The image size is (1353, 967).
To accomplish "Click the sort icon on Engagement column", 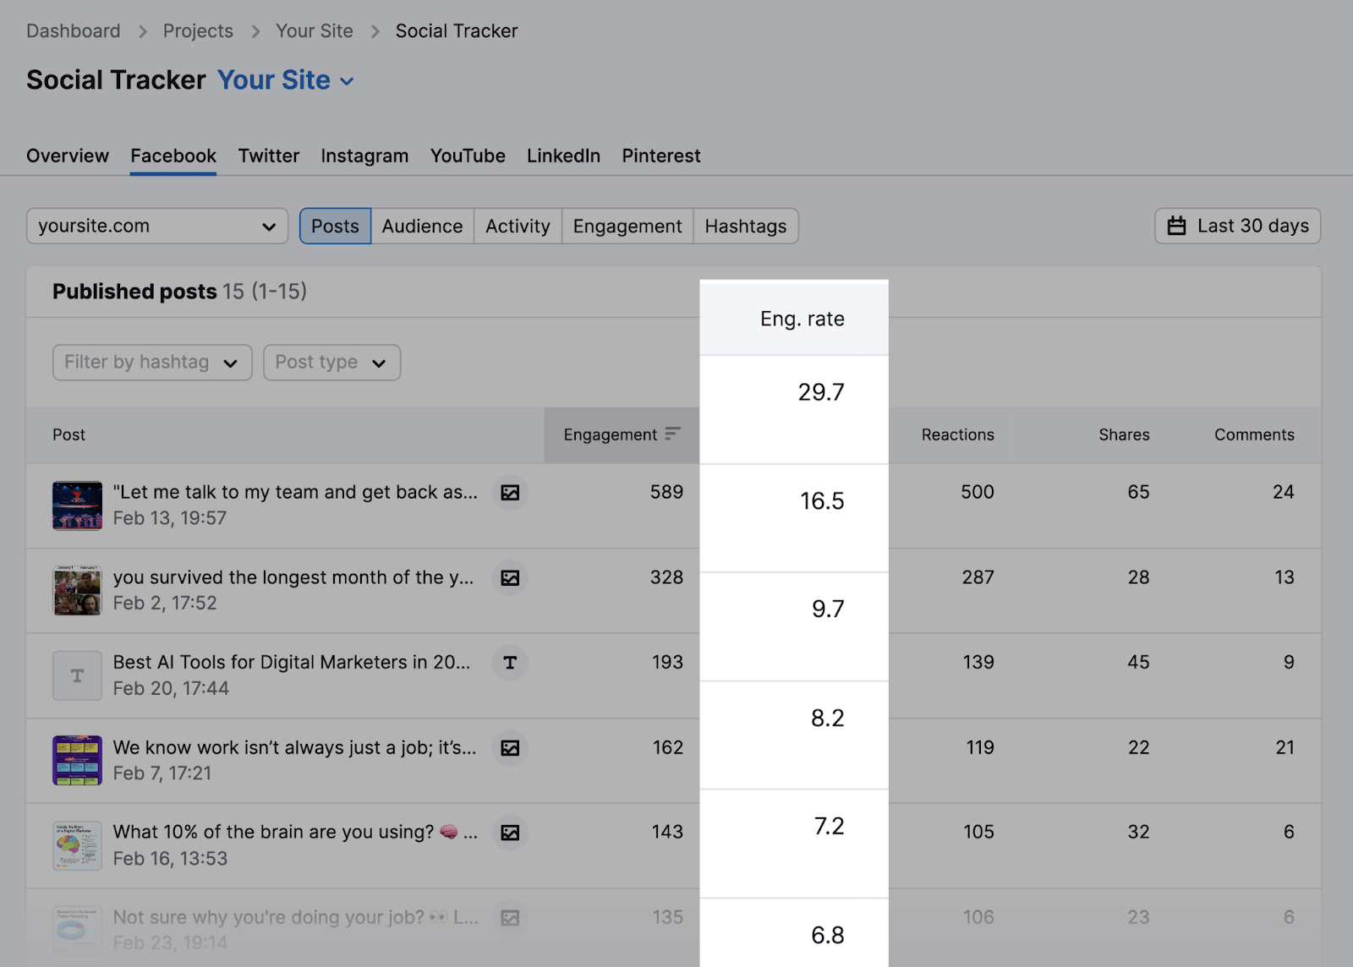I will [672, 434].
